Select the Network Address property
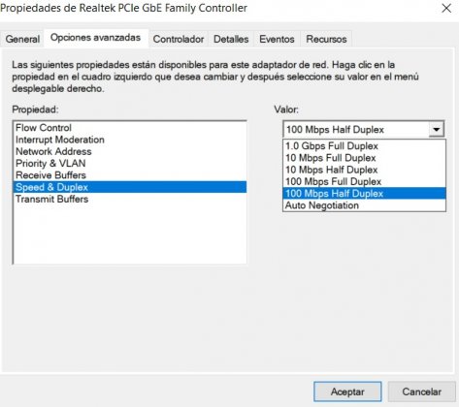This screenshot has width=459, height=407. pyautogui.click(x=130, y=151)
